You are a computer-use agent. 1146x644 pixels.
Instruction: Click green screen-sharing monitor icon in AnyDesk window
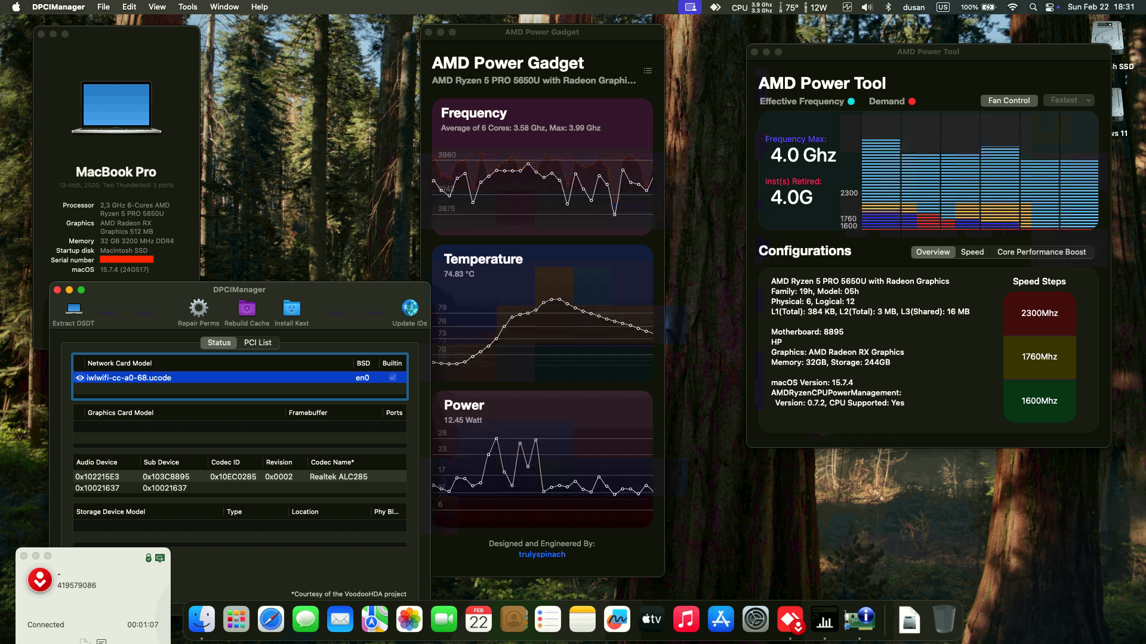click(x=160, y=558)
